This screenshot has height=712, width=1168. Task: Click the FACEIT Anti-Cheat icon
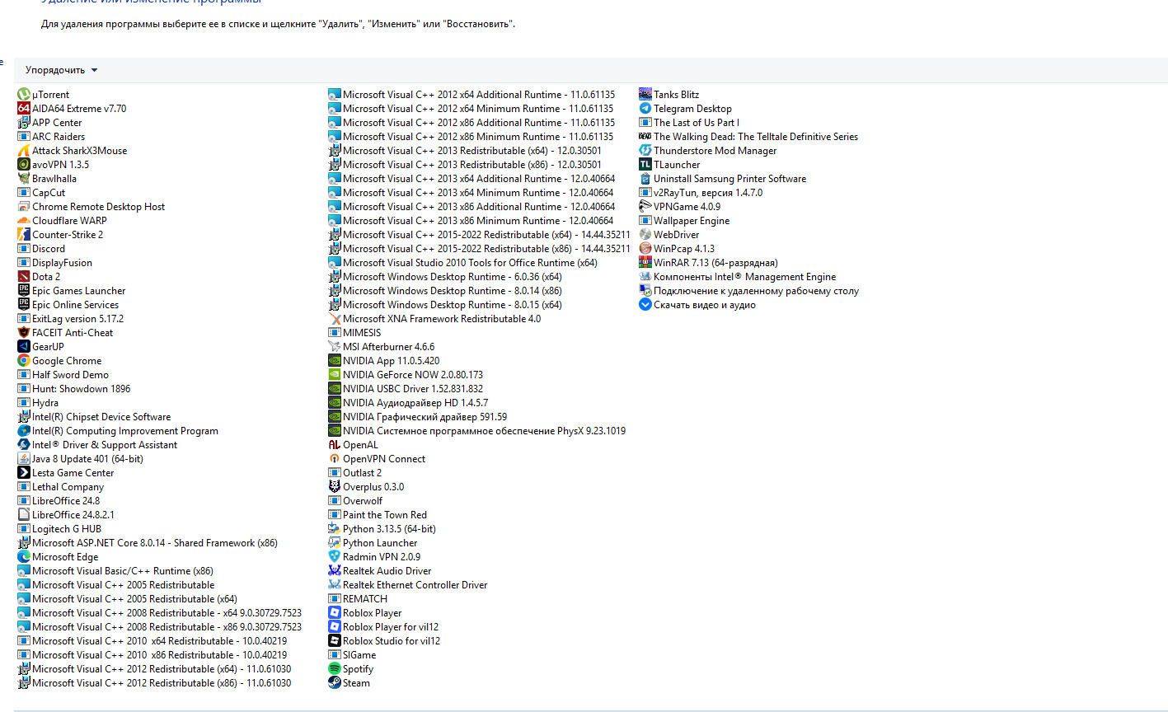pos(24,333)
